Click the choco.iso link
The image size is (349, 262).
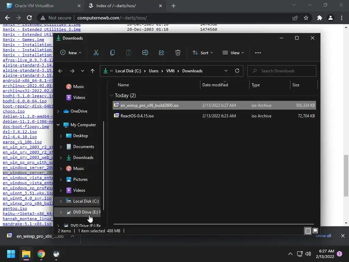(14, 111)
